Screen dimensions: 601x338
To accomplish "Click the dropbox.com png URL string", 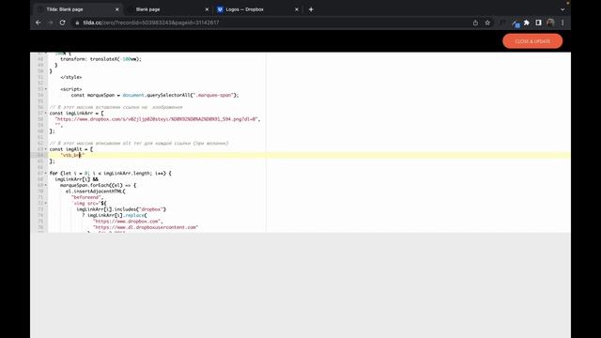I will click(x=157, y=119).
